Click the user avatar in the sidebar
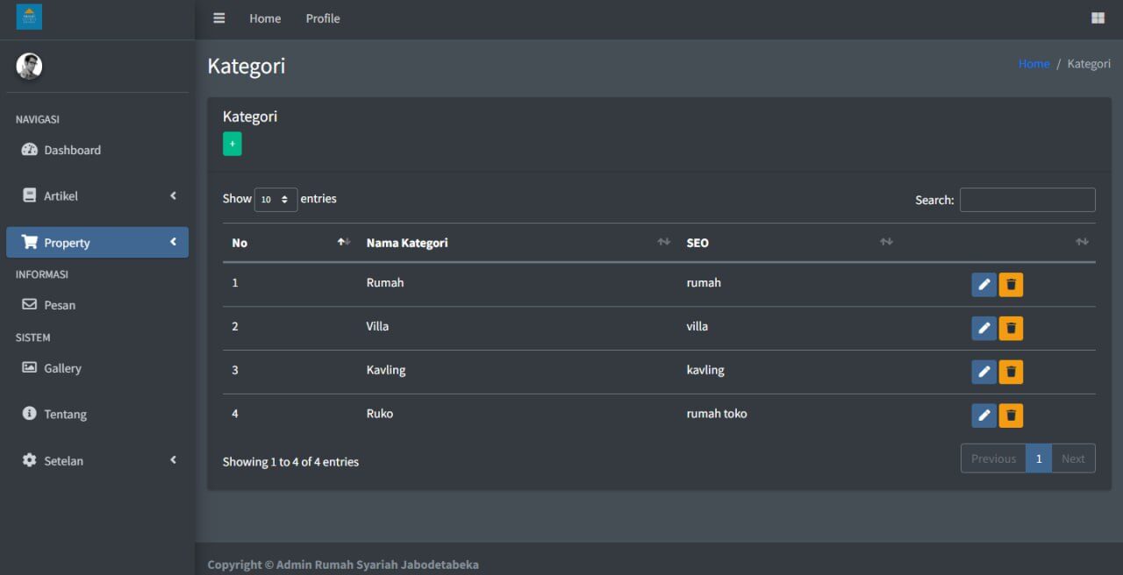The height and width of the screenshot is (575, 1123). [x=29, y=66]
